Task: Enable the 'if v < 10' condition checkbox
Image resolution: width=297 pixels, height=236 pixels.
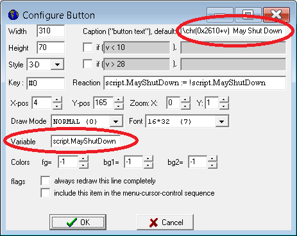Action: 88,47
